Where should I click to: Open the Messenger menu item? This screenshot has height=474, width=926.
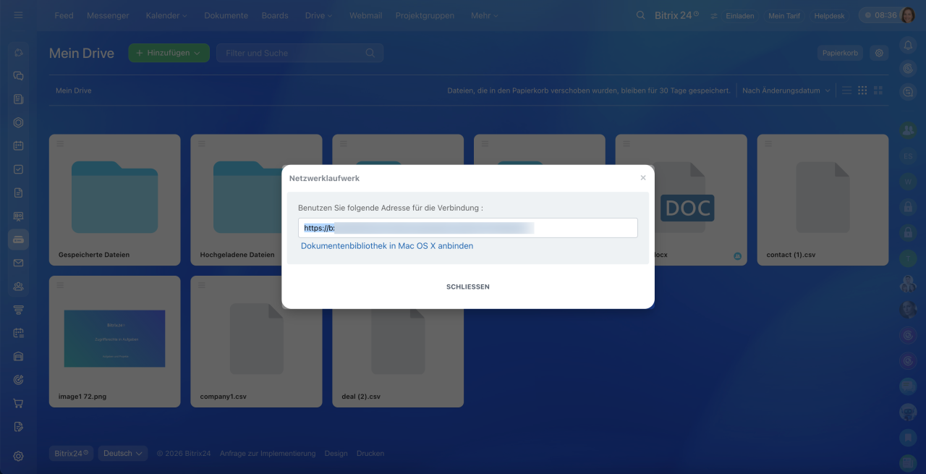pos(108,15)
